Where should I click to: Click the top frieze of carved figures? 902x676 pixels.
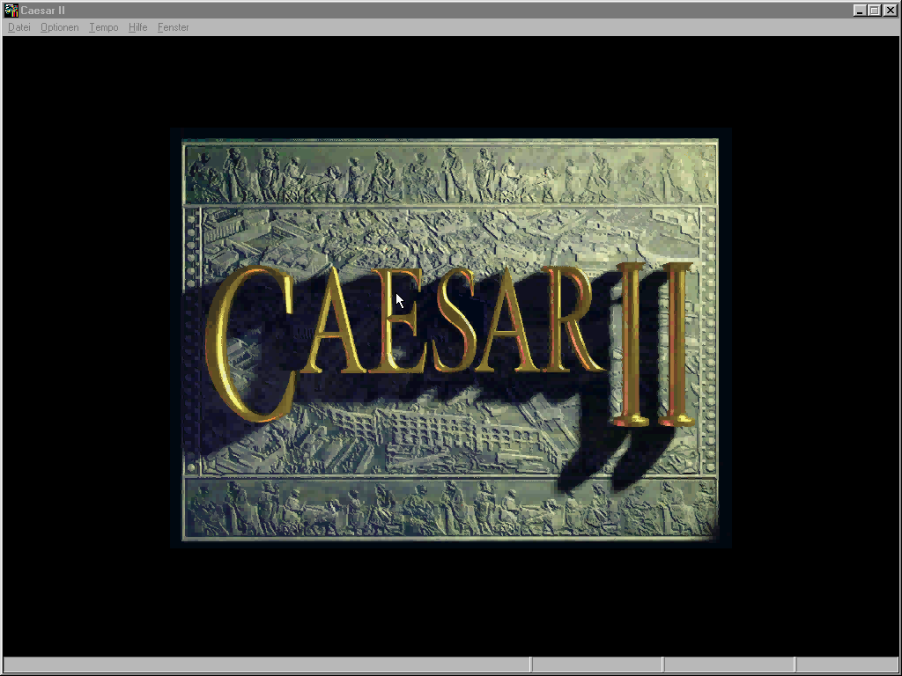tap(449, 173)
